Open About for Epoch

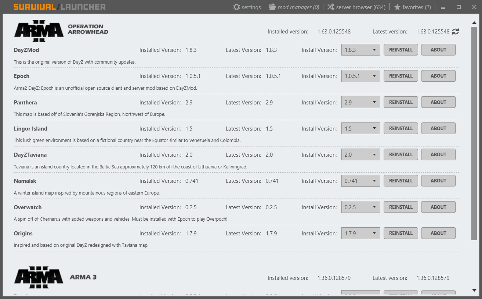point(438,76)
